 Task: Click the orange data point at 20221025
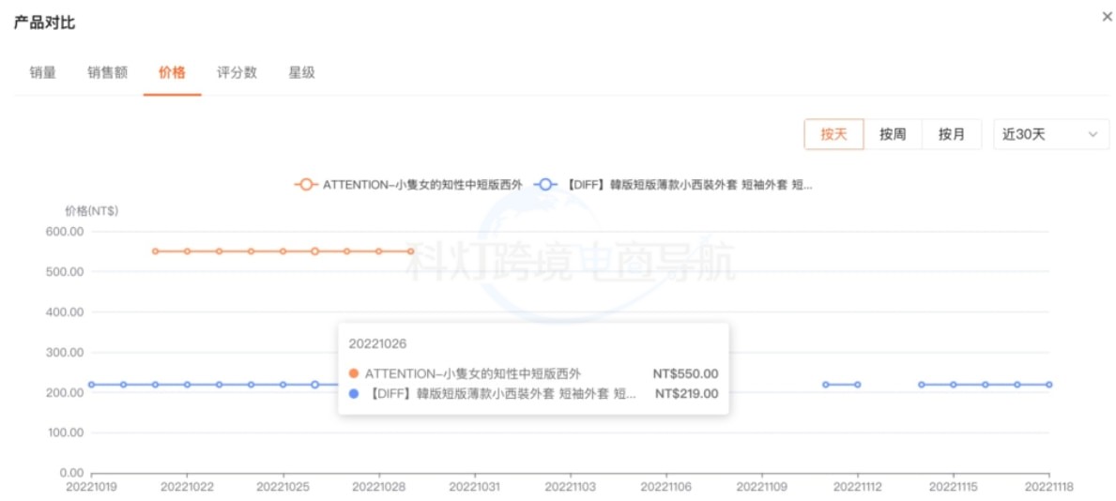point(283,251)
